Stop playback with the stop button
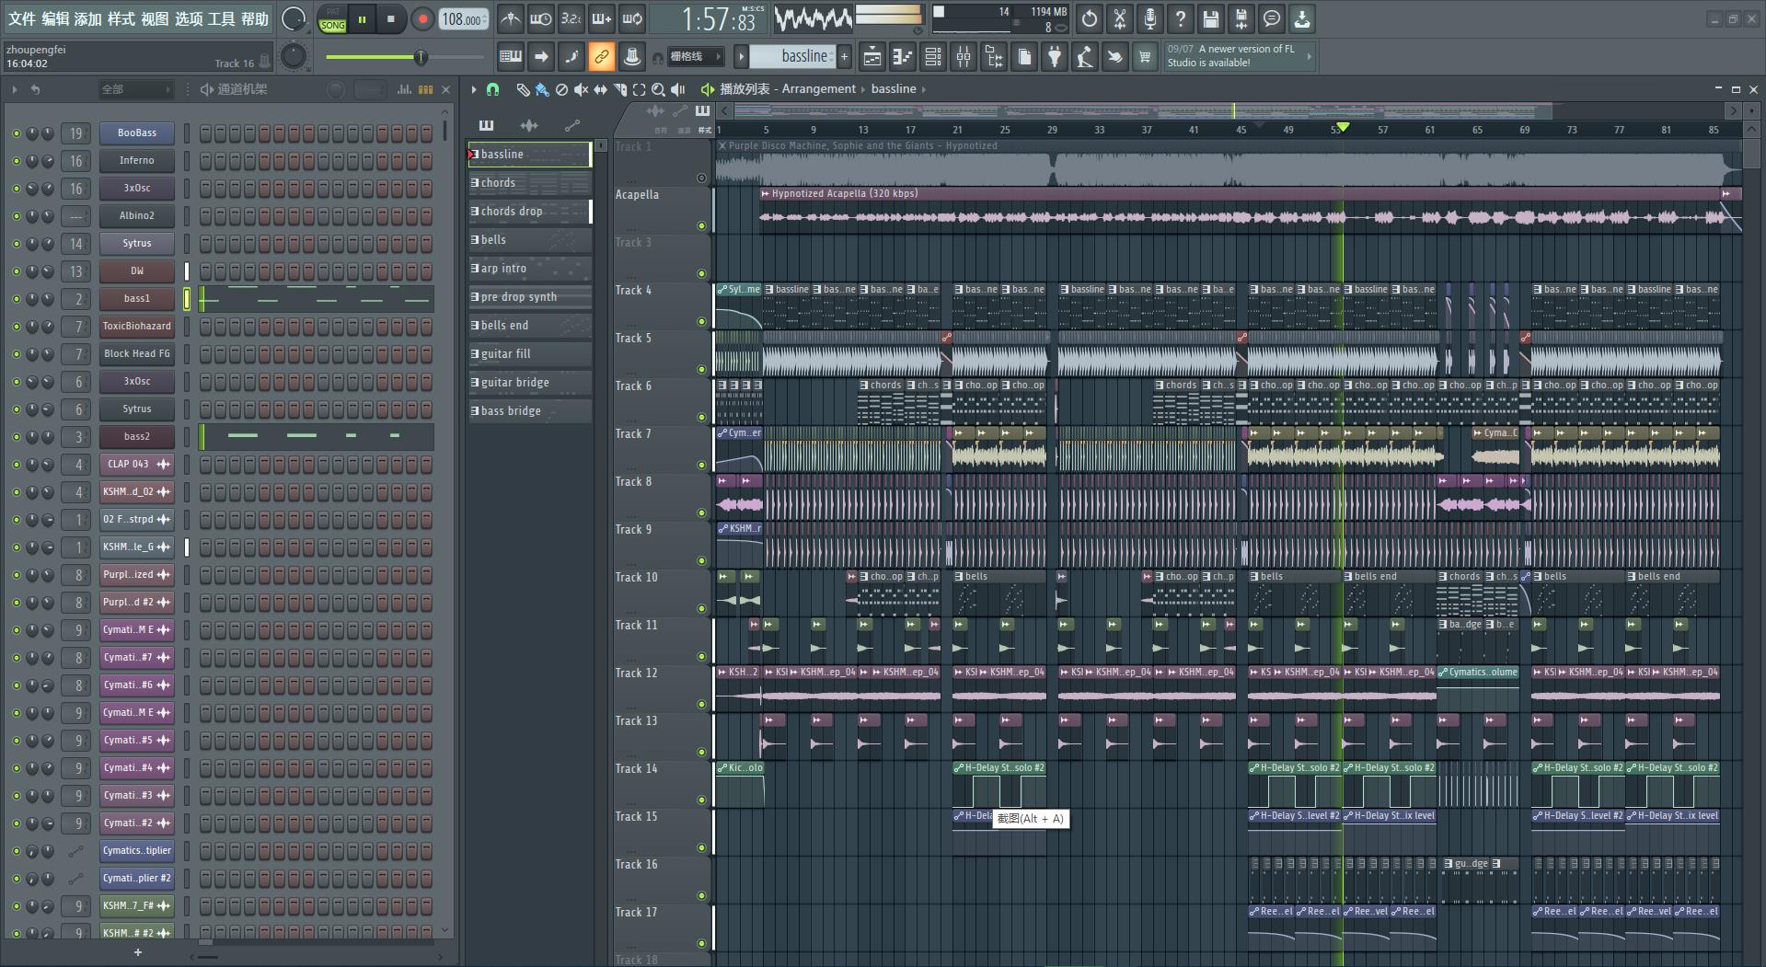Screen dimensions: 1766x967 tap(391, 19)
